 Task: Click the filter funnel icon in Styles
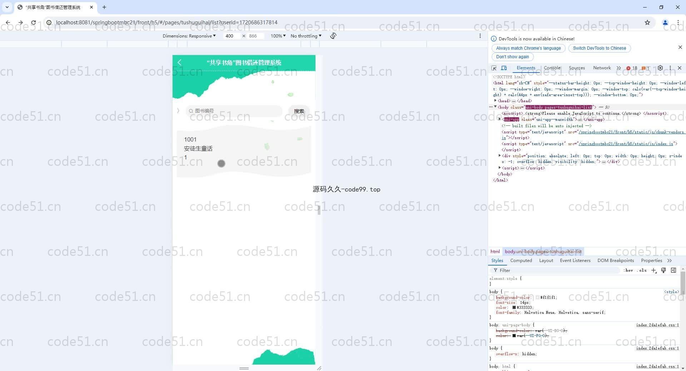pyautogui.click(x=496, y=270)
